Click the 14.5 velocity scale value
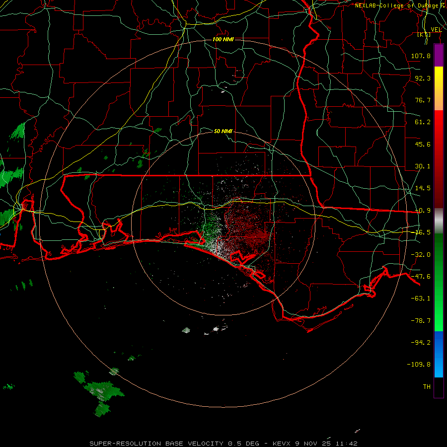 point(423,188)
